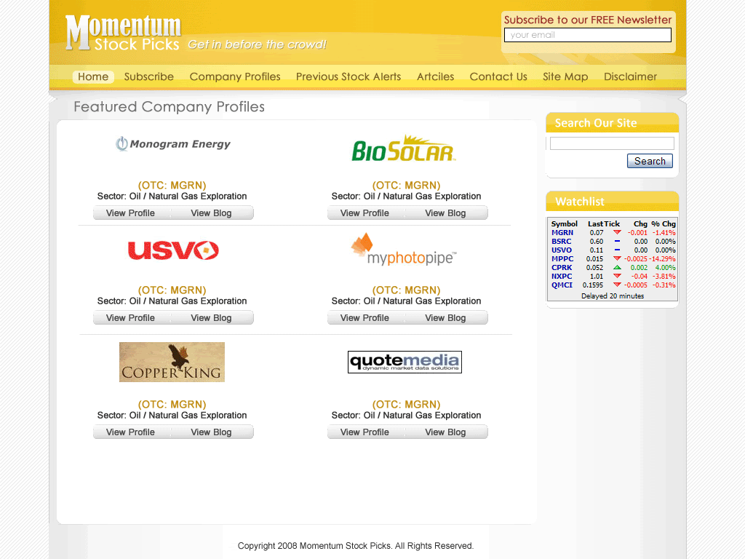The width and height of the screenshot is (745, 559).
Task: View Profile for BioSolar
Action: coord(365,213)
